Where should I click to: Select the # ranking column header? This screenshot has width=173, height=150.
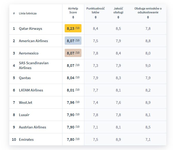point(14,13)
